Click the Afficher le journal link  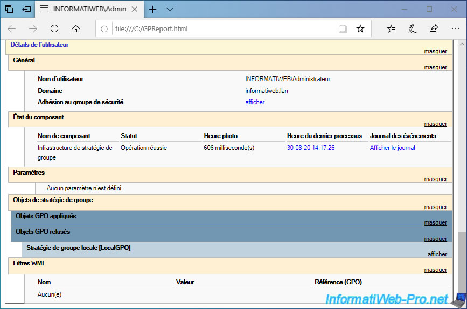click(x=392, y=148)
